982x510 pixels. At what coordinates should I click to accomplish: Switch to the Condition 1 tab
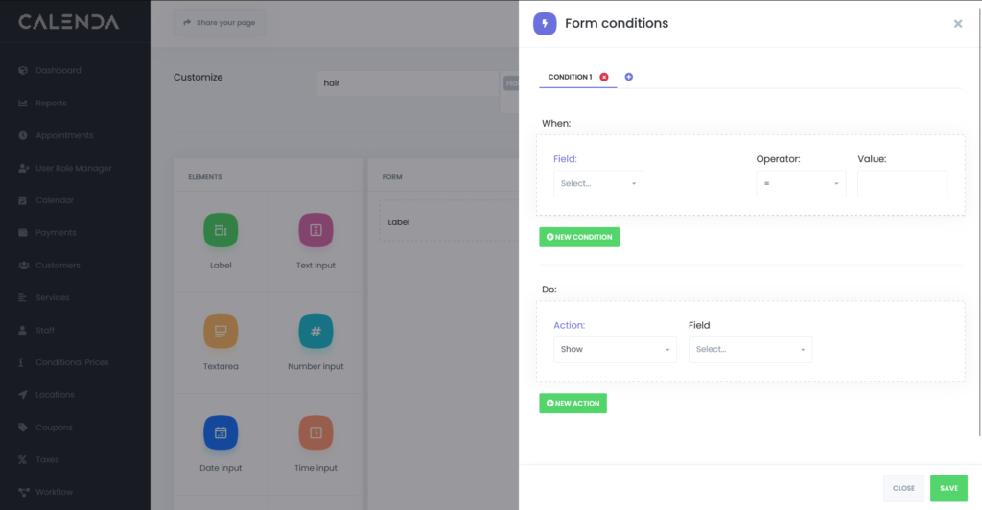click(570, 77)
